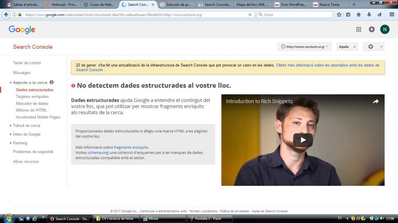This screenshot has width=398, height=223.
Task: Switch to the Webmail tab
Action: (61, 5)
